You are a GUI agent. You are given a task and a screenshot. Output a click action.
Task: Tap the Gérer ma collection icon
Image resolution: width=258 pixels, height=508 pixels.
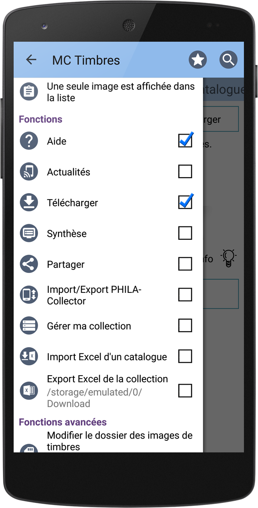(x=29, y=326)
